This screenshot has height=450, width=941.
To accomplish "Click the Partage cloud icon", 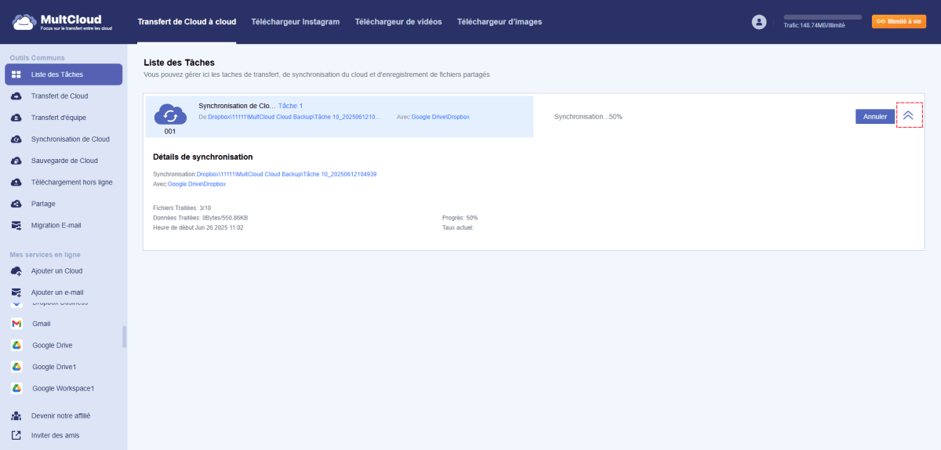I will 16,204.
